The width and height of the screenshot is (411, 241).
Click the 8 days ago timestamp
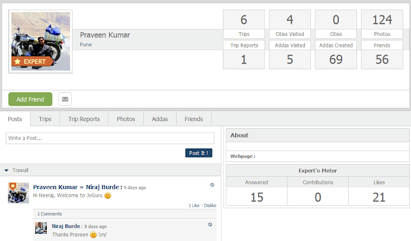96,227
